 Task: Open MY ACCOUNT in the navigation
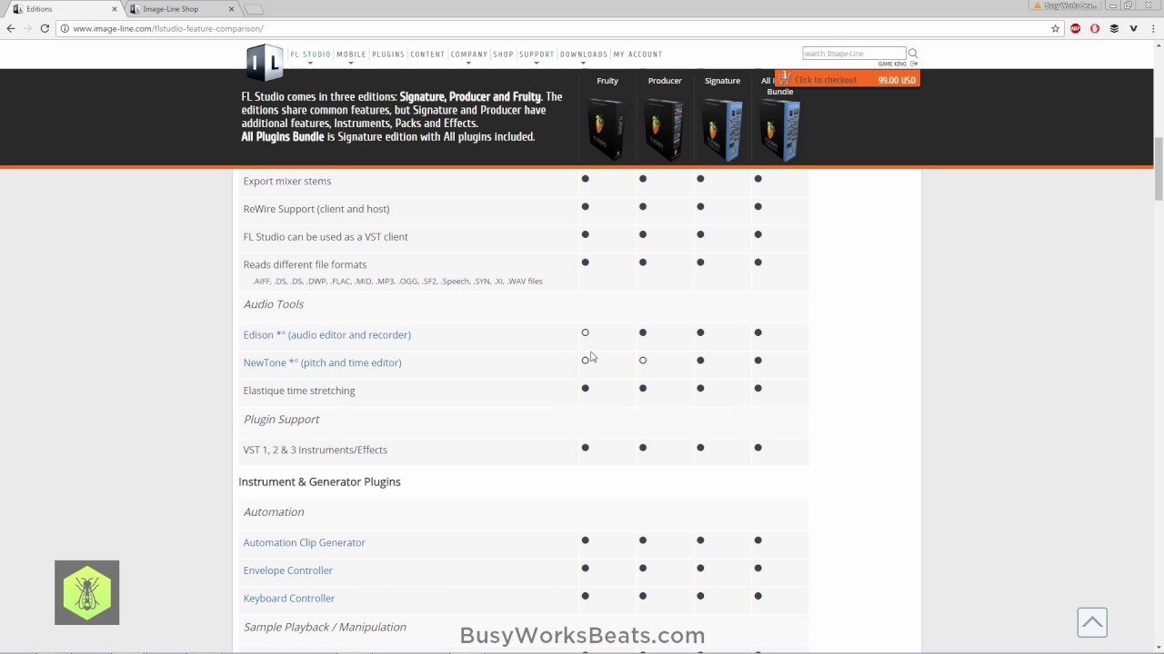pos(637,54)
